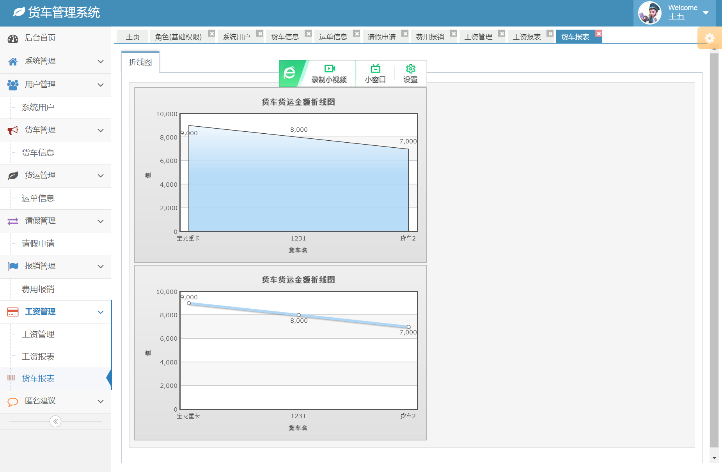Click the 录制小视频 record video icon
This screenshot has width=722, height=472.
point(329,69)
